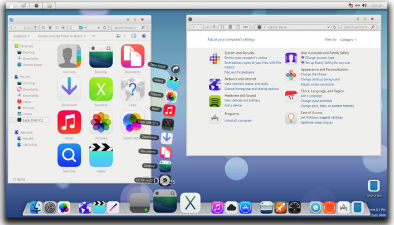Select Videos in the dock stack

pos(173,83)
